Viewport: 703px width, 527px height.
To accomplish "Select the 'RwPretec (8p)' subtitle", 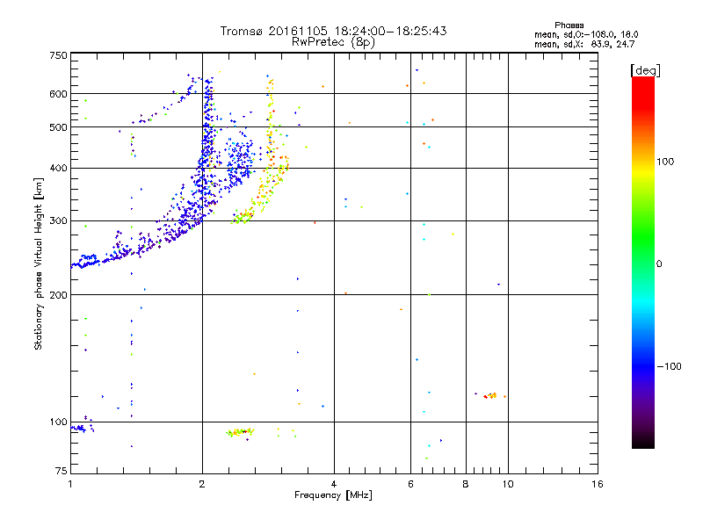I will pos(333,42).
